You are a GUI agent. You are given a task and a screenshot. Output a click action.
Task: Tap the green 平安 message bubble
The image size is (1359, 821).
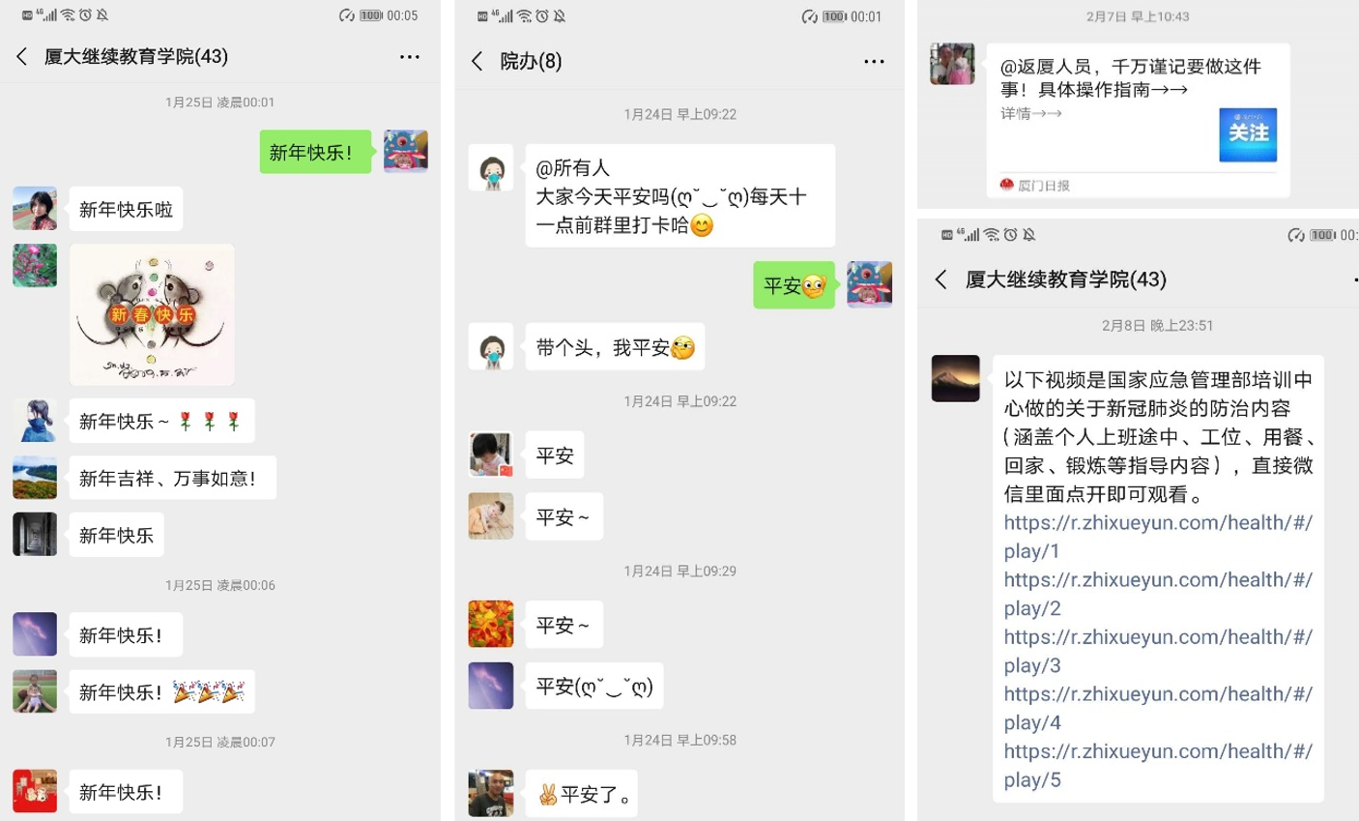(795, 285)
